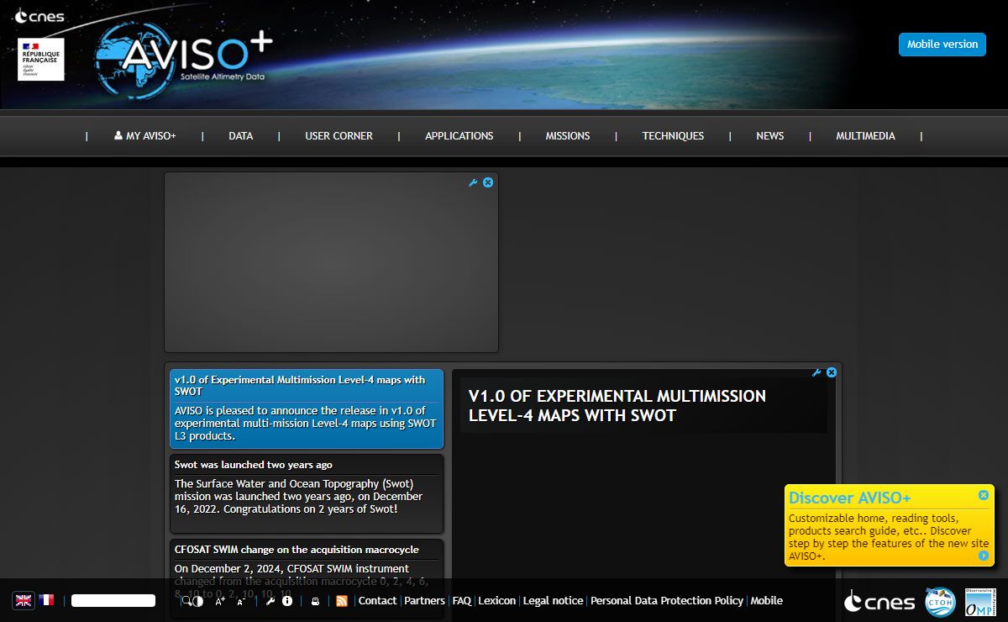Open the MY AVISO+ menu
The image size is (1008, 622).
[145, 136]
